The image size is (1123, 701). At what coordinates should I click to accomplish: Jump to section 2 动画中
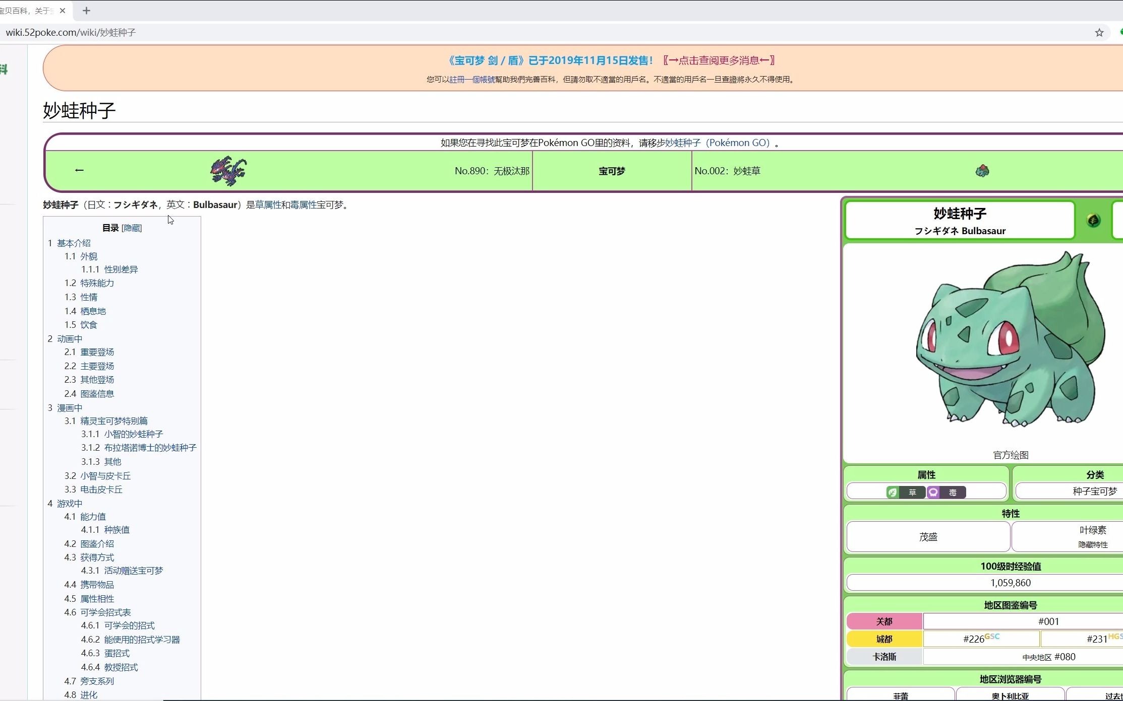pos(70,339)
